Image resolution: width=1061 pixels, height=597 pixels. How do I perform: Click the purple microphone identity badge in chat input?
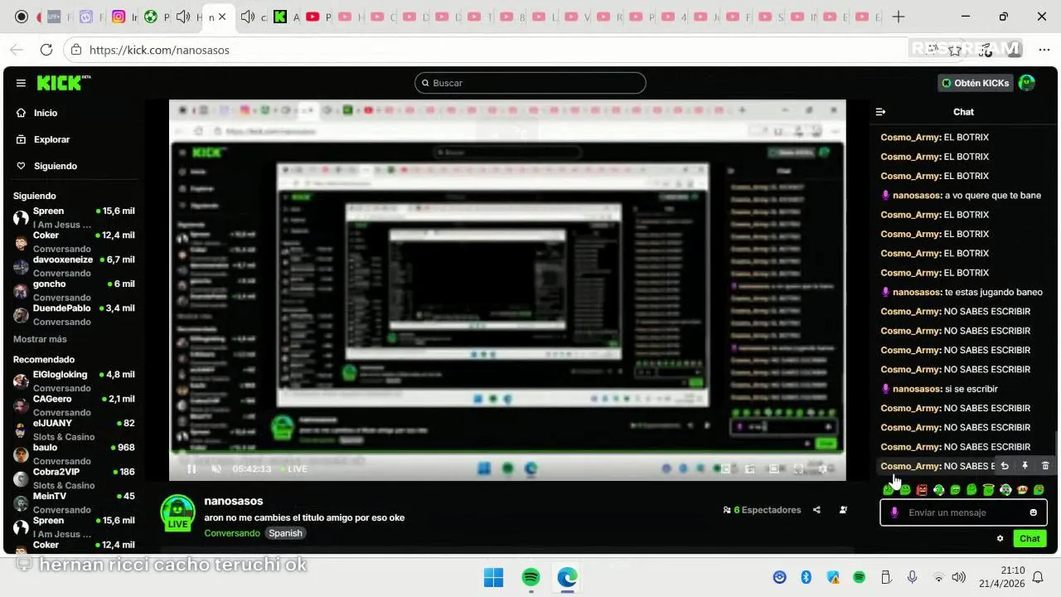[894, 512]
